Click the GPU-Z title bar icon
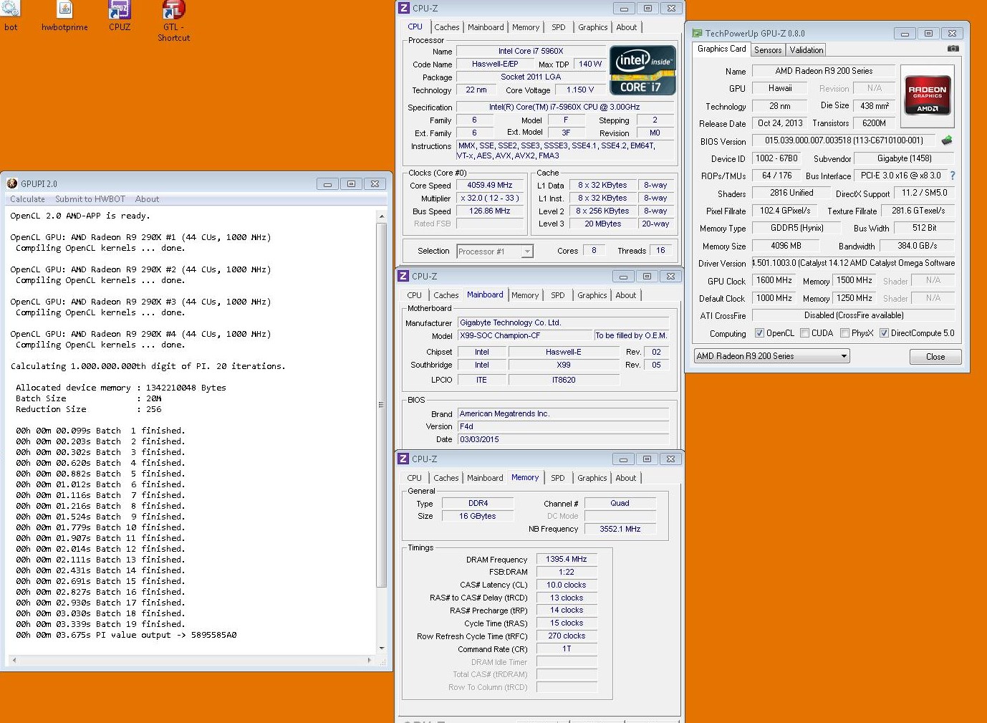The image size is (987, 723). point(697,33)
